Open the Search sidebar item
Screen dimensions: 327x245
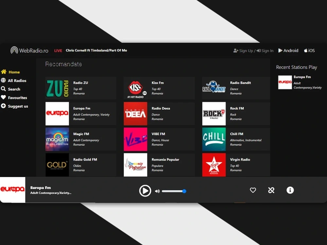tap(11, 89)
